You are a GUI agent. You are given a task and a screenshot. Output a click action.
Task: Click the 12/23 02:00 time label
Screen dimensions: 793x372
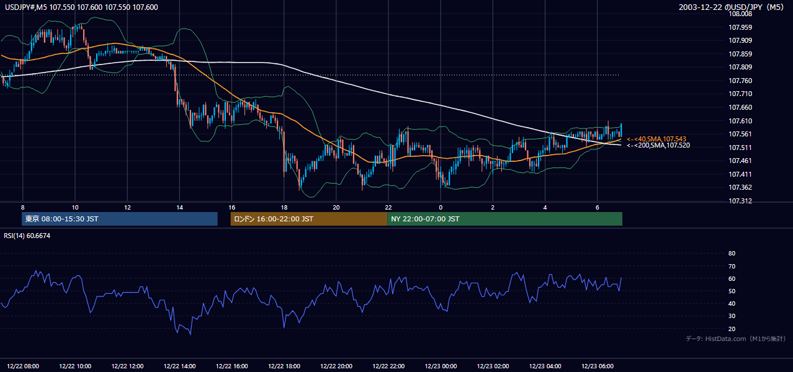(x=493, y=366)
